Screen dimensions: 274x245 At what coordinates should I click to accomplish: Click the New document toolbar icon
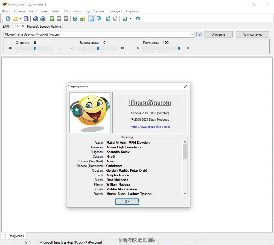click(8, 19)
